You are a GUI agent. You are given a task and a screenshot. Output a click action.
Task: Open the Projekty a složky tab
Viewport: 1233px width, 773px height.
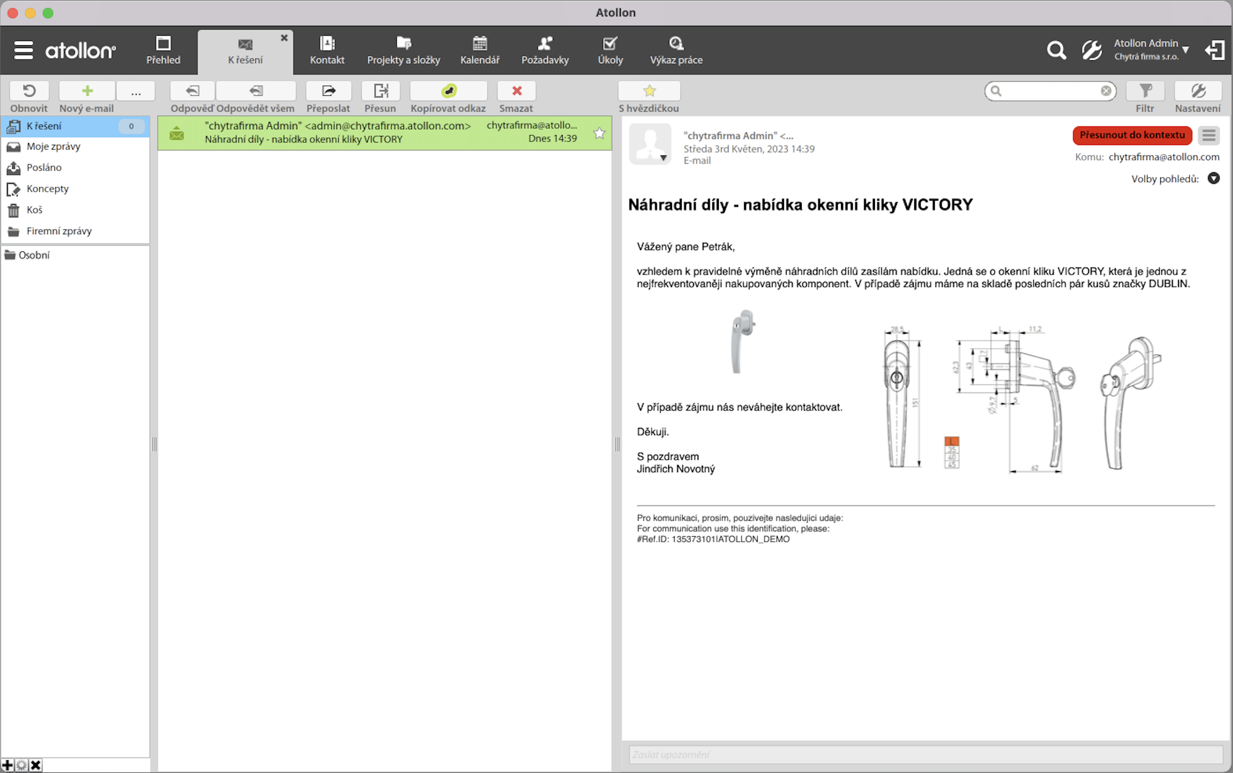click(403, 50)
